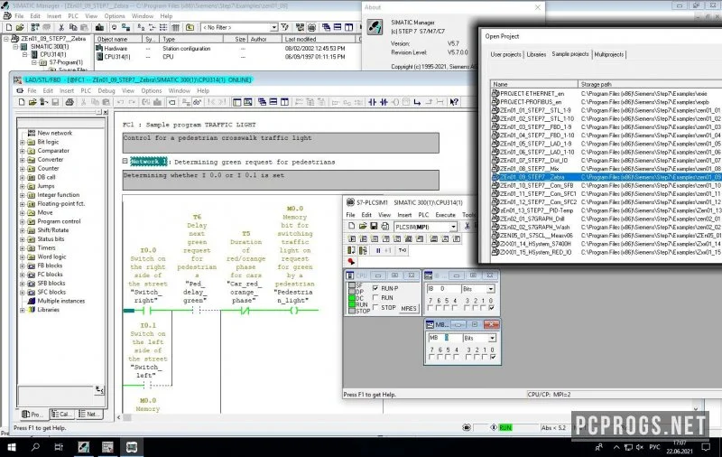The image size is (722, 457).
Task: Click the T=0 reset timers icon in PLCSIM
Action: pos(403,250)
